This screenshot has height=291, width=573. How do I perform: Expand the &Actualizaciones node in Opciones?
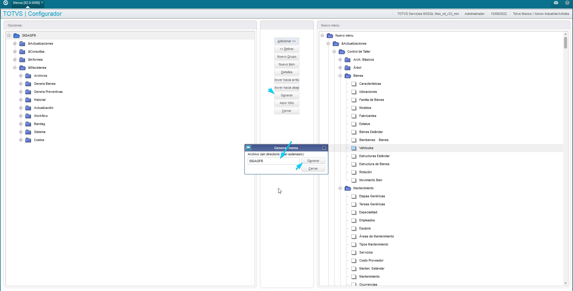[15, 43]
